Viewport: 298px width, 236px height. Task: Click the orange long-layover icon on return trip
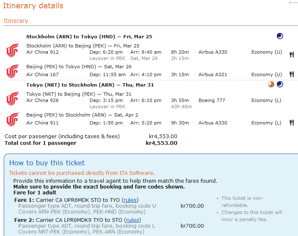point(271,84)
